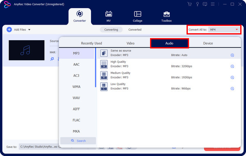Select the Recently Used tab
Screen dimensions: 246x156
tap(91, 43)
